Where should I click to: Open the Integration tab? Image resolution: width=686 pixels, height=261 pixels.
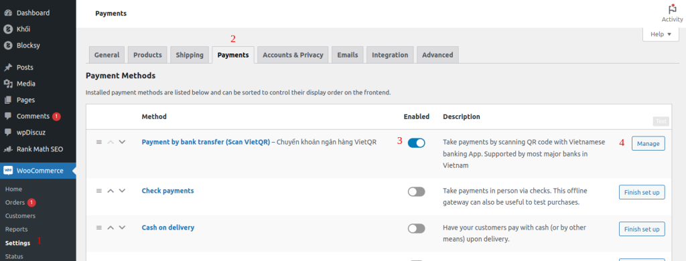(390, 55)
